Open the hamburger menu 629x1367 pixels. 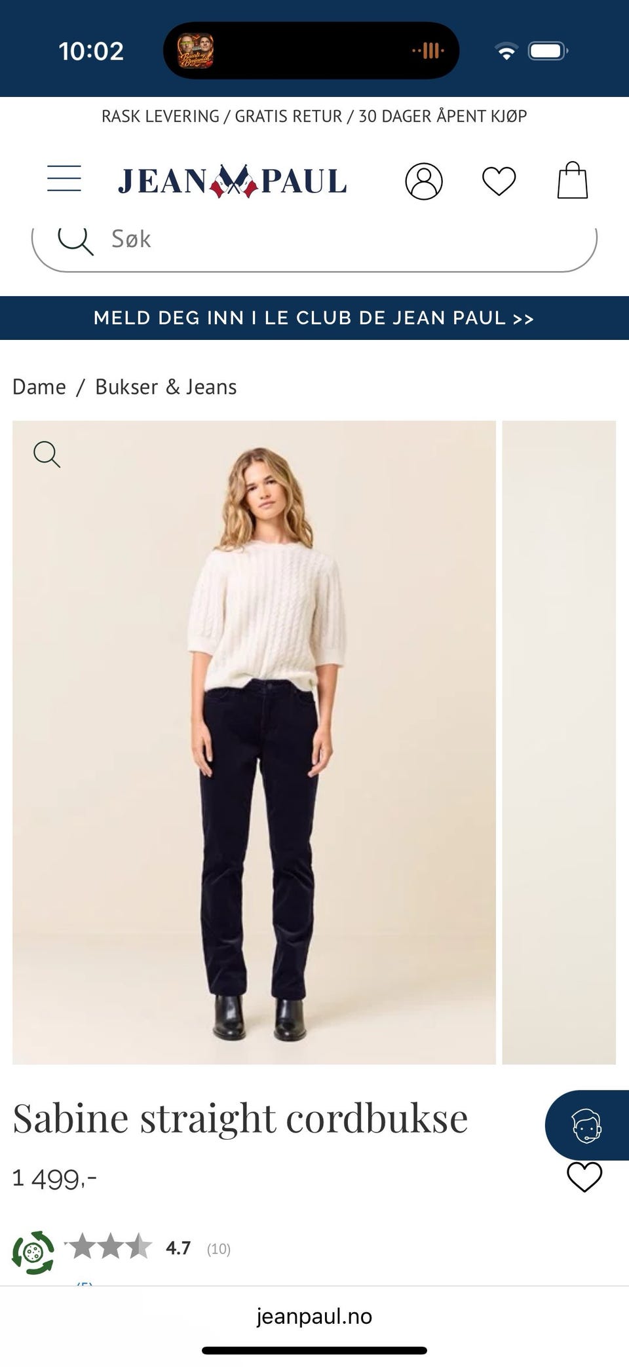(64, 179)
